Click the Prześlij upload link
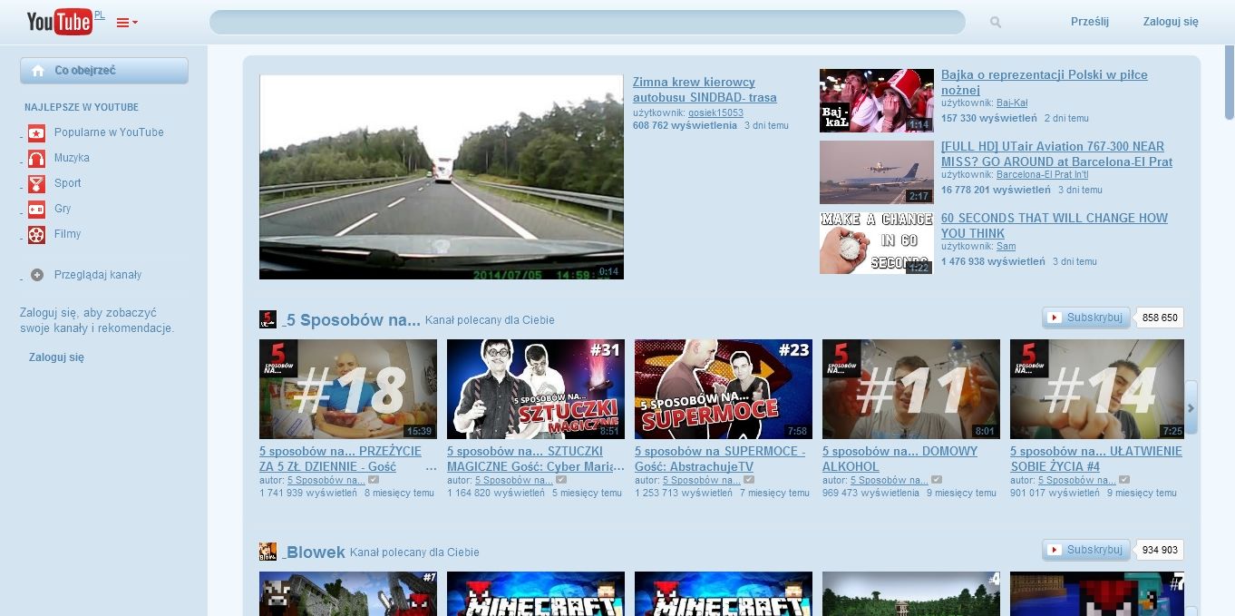Image resolution: width=1235 pixels, height=616 pixels. 1089,22
